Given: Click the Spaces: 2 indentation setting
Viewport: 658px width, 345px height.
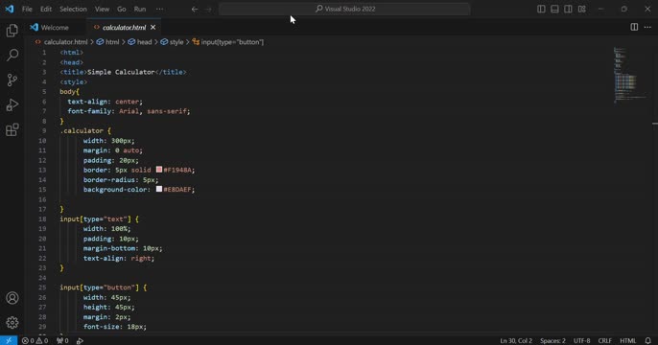Looking at the screenshot, I should (x=552, y=340).
